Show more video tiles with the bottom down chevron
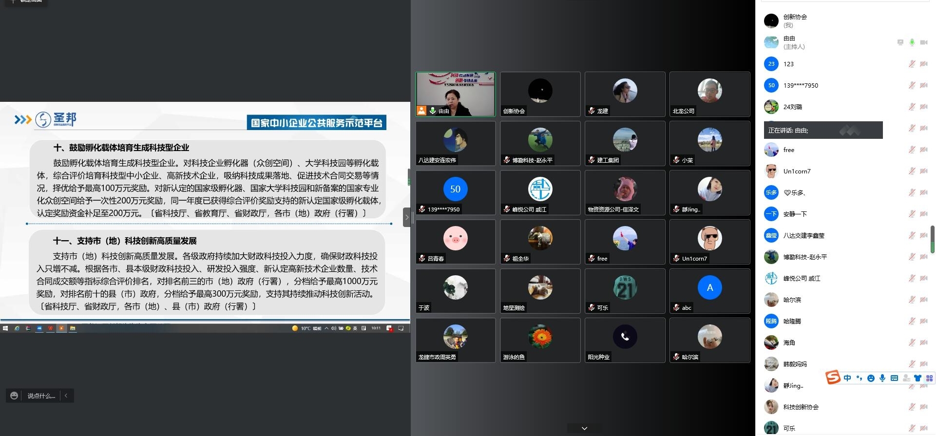The height and width of the screenshot is (436, 937). pyautogui.click(x=585, y=429)
